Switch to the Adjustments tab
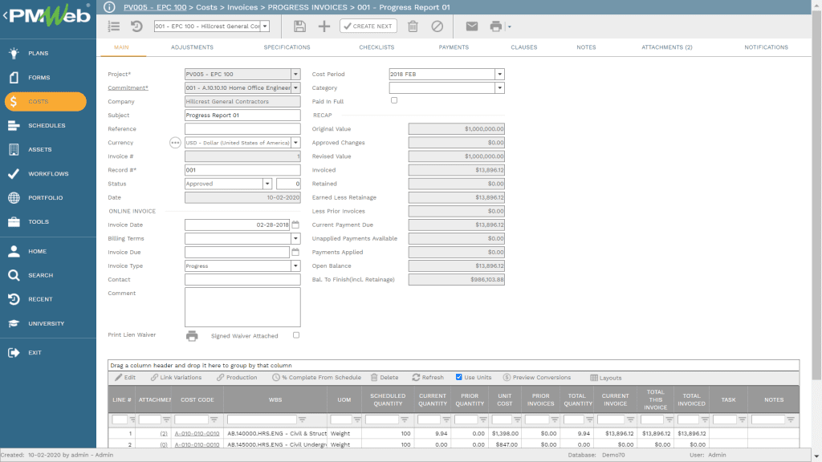This screenshot has height=462, width=822. [192, 47]
